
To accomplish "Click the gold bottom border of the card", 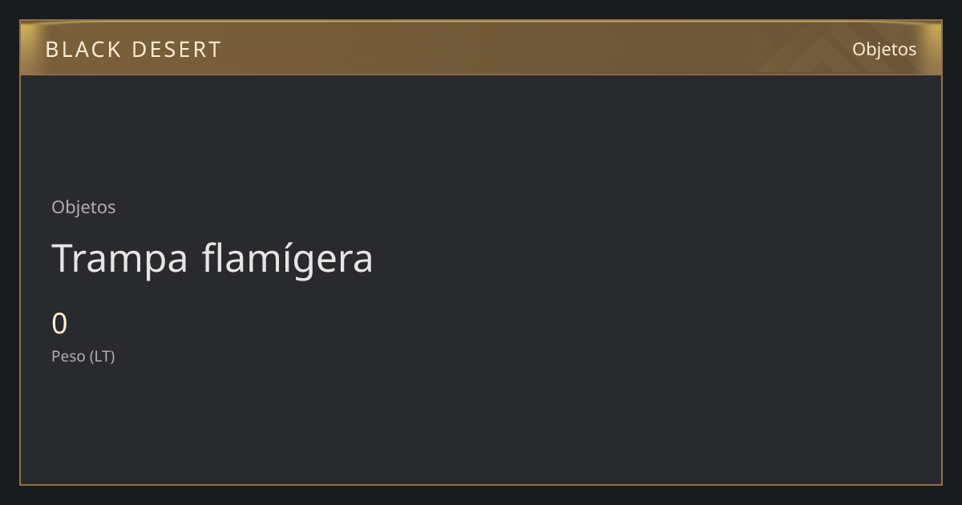I will [x=481, y=484].
